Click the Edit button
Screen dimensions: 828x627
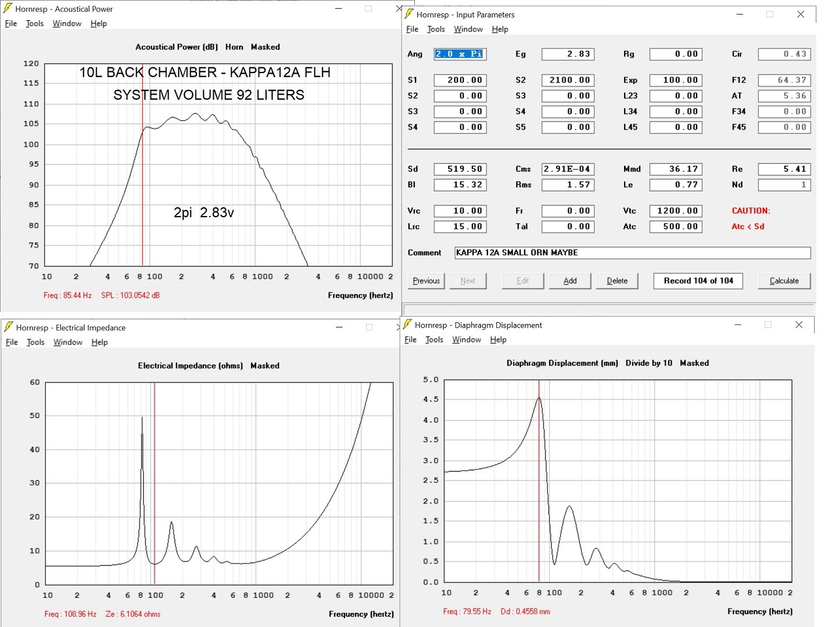523,281
